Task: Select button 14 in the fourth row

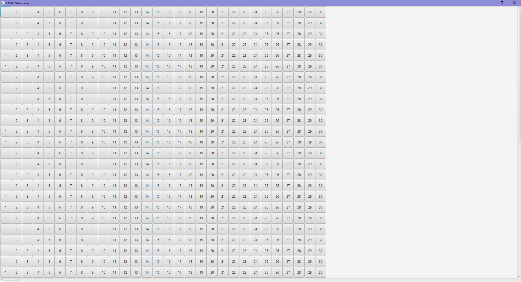Action: (147, 44)
